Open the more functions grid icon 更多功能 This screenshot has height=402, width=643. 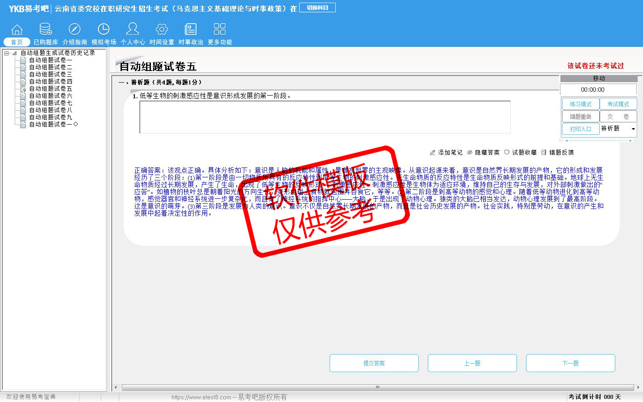coord(220,30)
